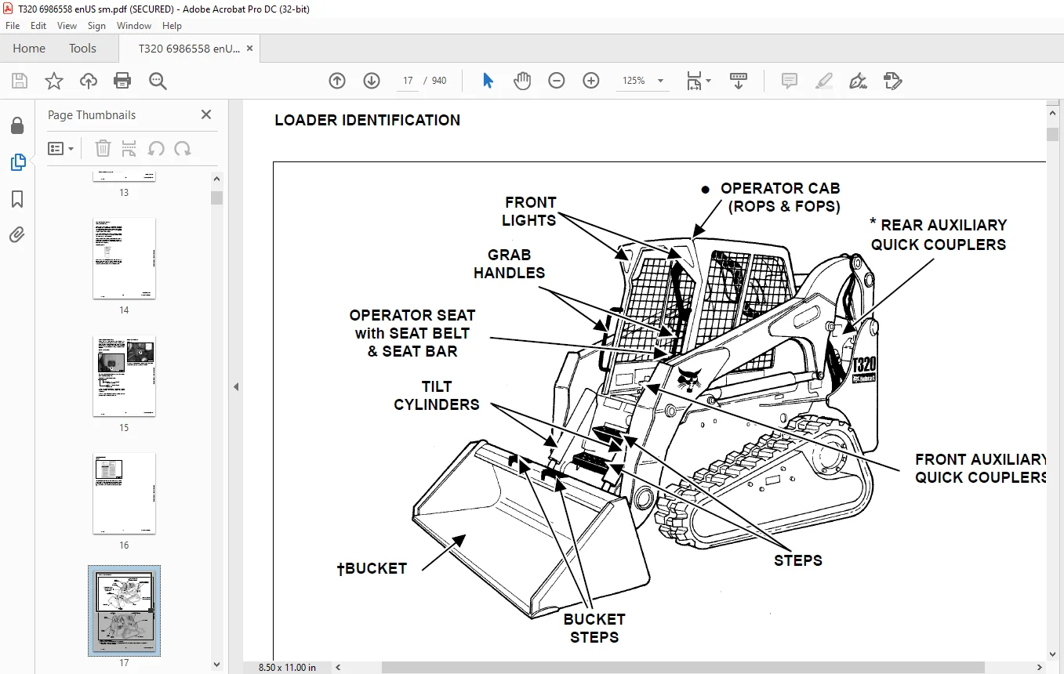Image resolution: width=1064 pixels, height=674 pixels.
Task: Click the page number field showing 17
Action: pos(408,81)
